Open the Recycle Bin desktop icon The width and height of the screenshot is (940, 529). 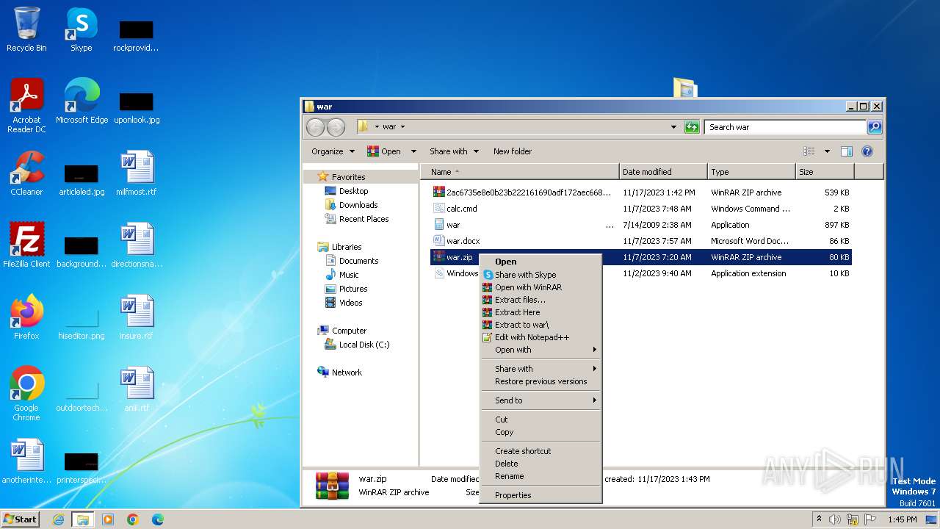pyautogui.click(x=26, y=29)
